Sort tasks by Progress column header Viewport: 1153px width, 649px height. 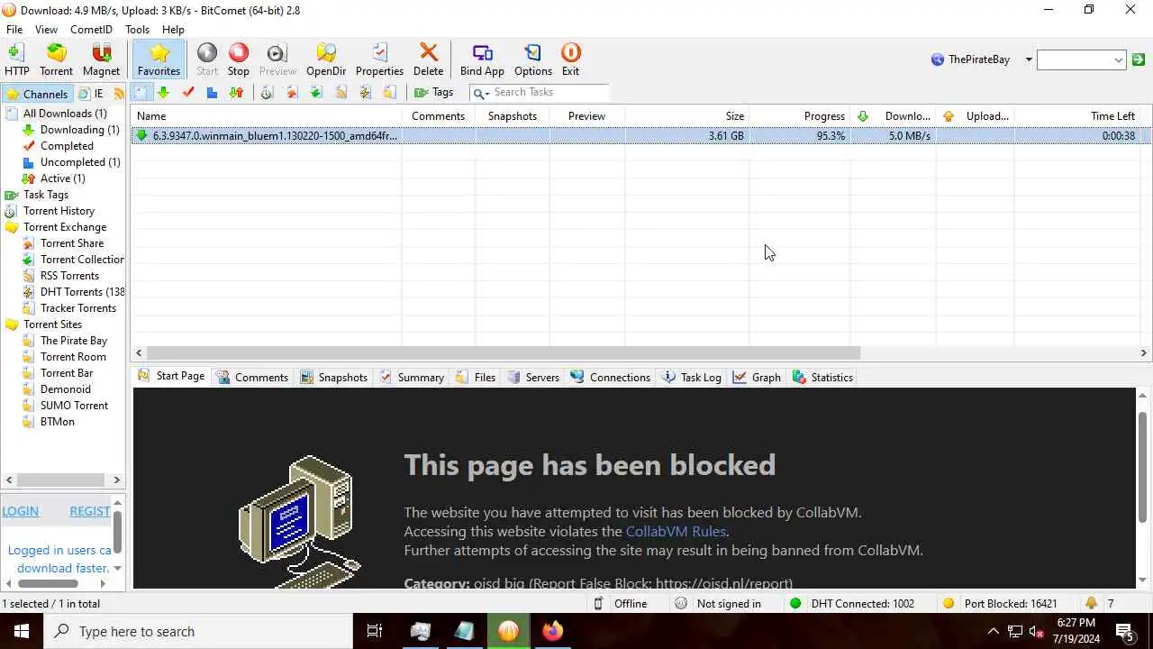[799, 116]
